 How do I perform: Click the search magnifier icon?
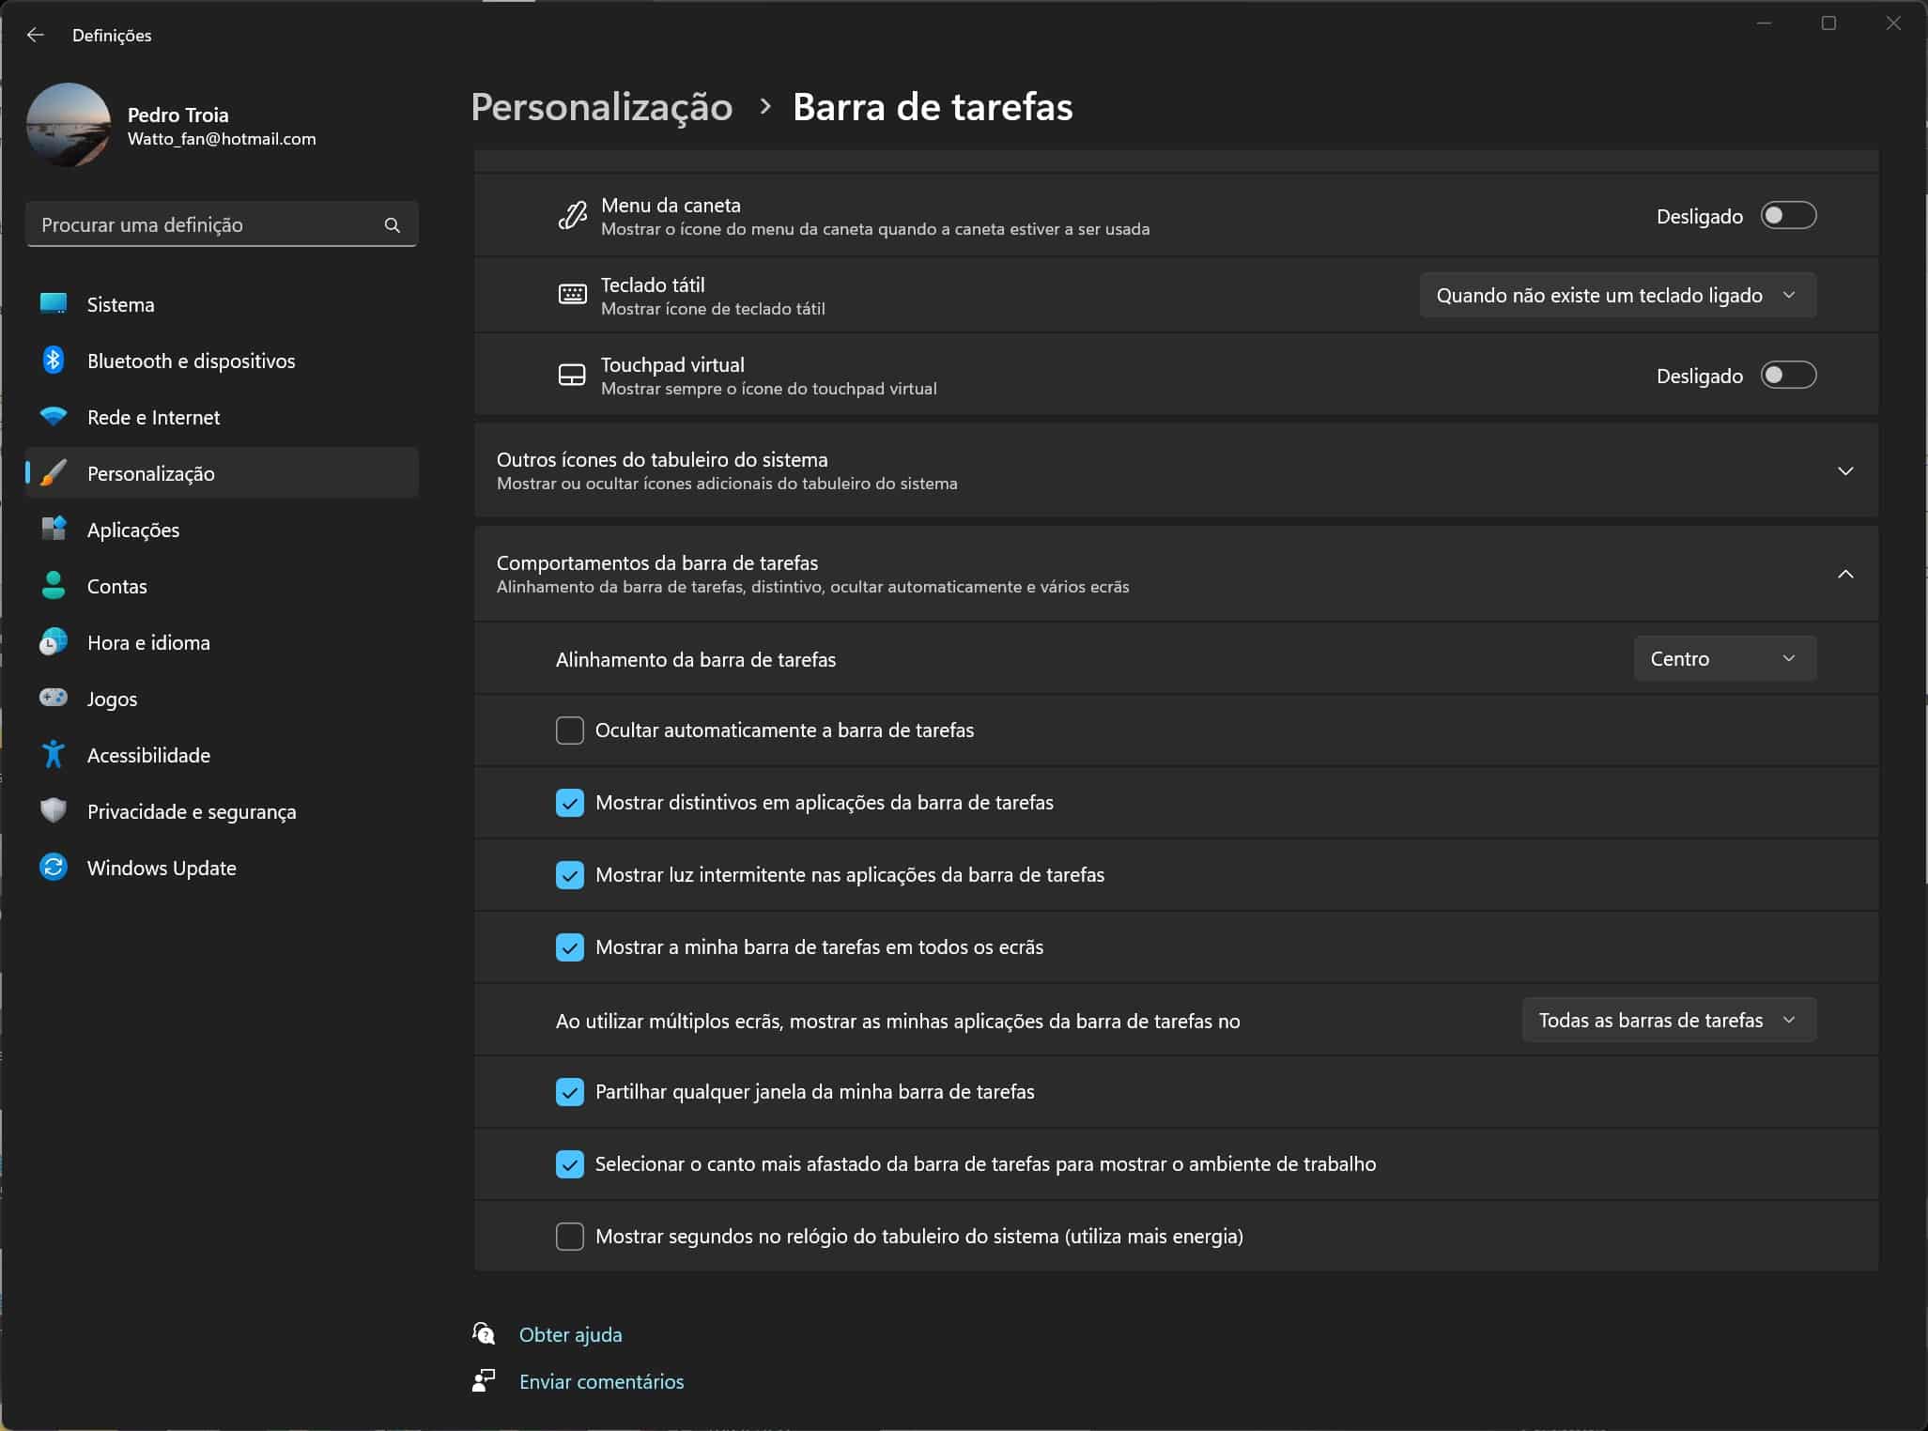[393, 225]
